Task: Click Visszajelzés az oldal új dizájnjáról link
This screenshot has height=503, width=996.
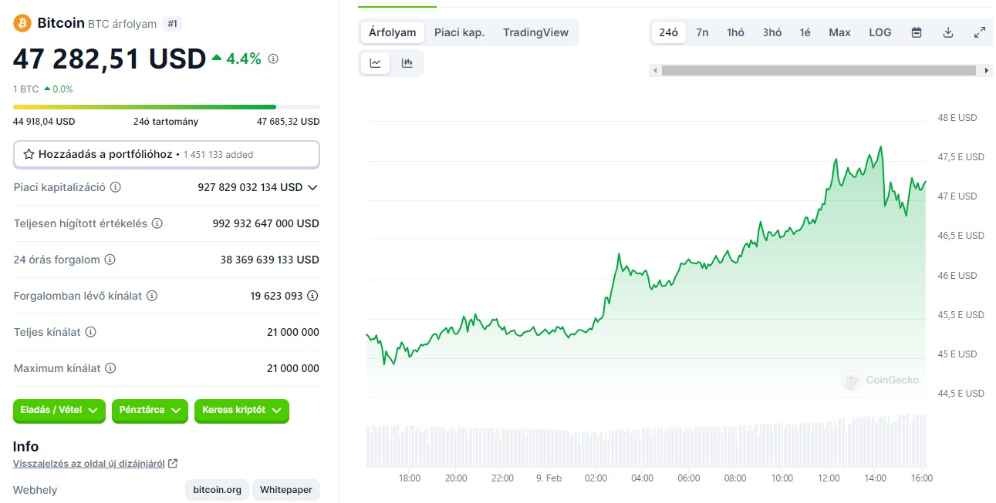Action: click(89, 464)
